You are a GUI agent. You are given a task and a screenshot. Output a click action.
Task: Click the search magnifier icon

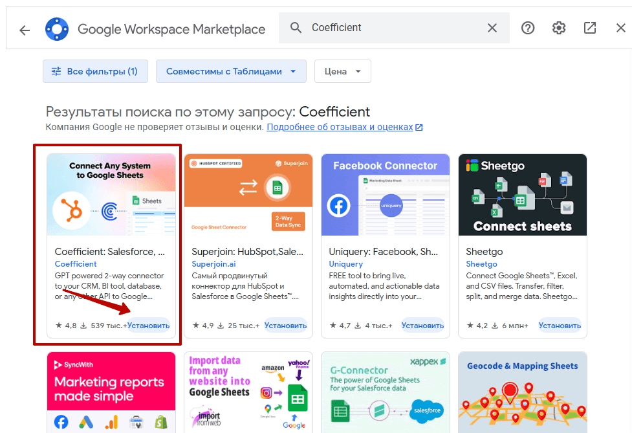[x=296, y=27]
